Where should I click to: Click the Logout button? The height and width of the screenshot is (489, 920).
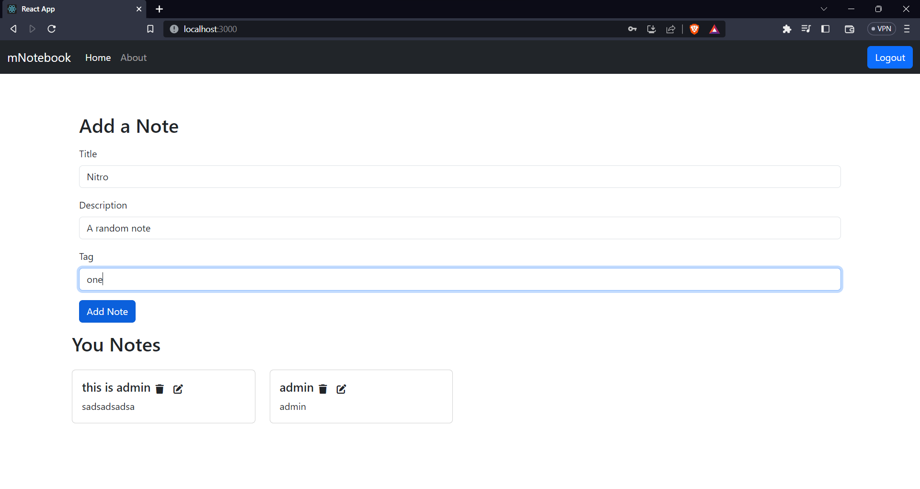coord(889,57)
